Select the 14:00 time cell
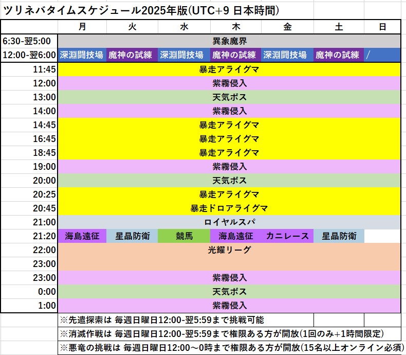This screenshot has width=406, height=355. coord(29,111)
